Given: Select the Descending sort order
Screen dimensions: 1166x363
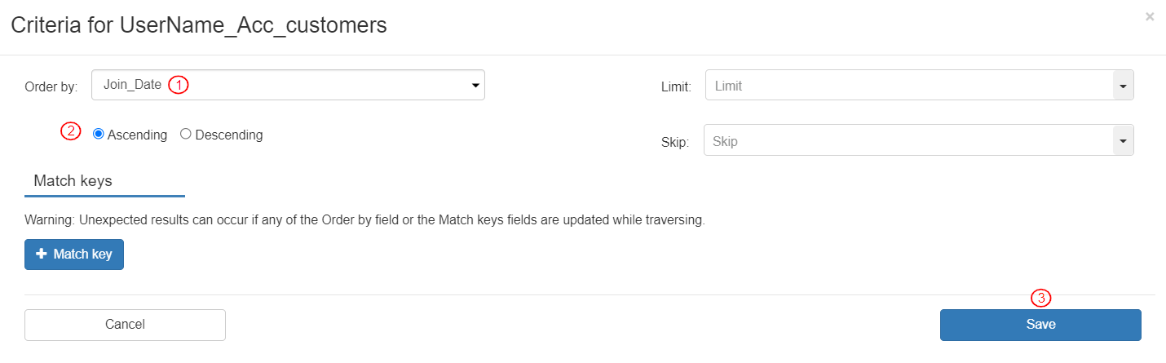Looking at the screenshot, I should (x=185, y=135).
